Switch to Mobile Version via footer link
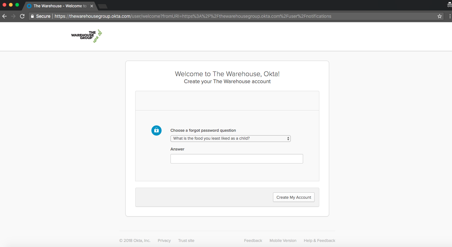The height and width of the screenshot is (247, 452). point(283,241)
